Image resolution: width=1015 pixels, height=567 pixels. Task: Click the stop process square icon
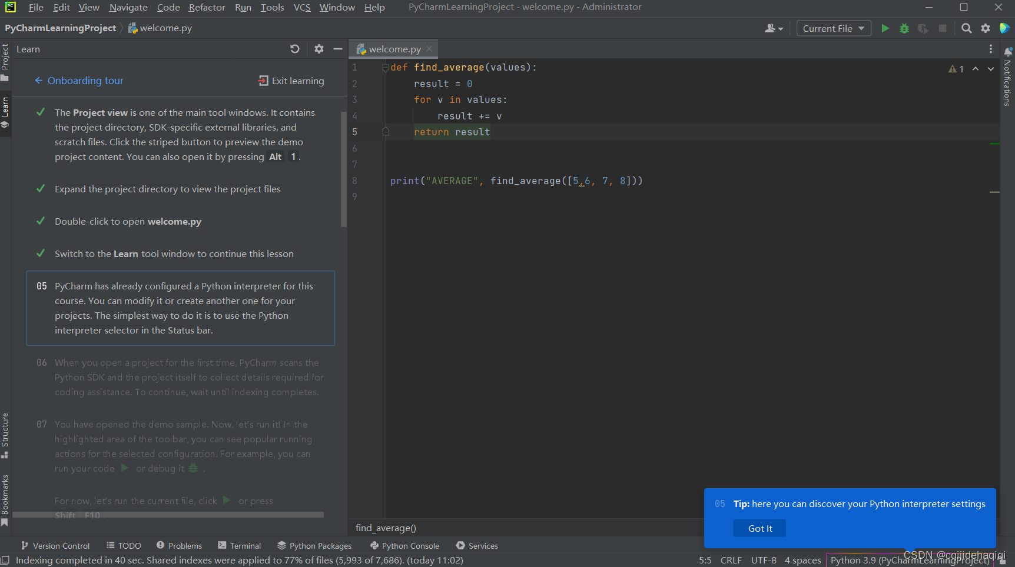click(943, 28)
